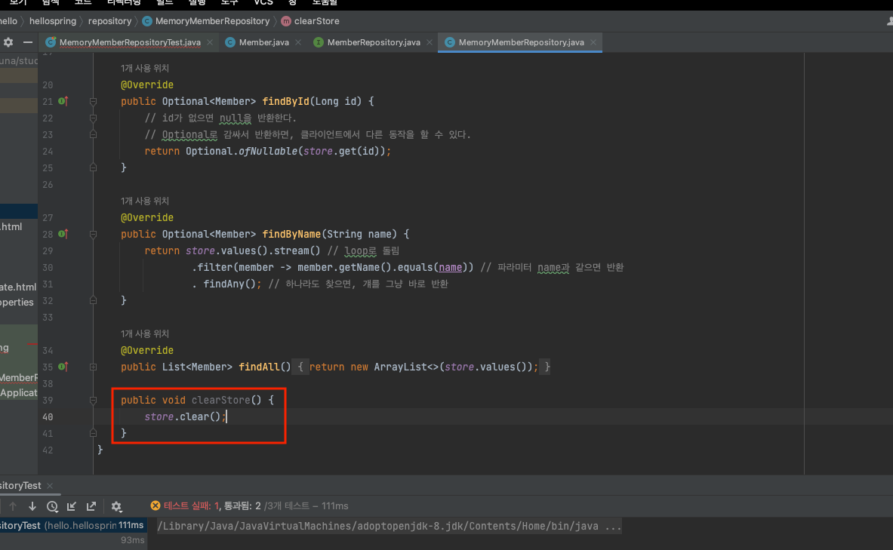
Task: Click the override gutter icon beside findById
Action: coord(63,101)
